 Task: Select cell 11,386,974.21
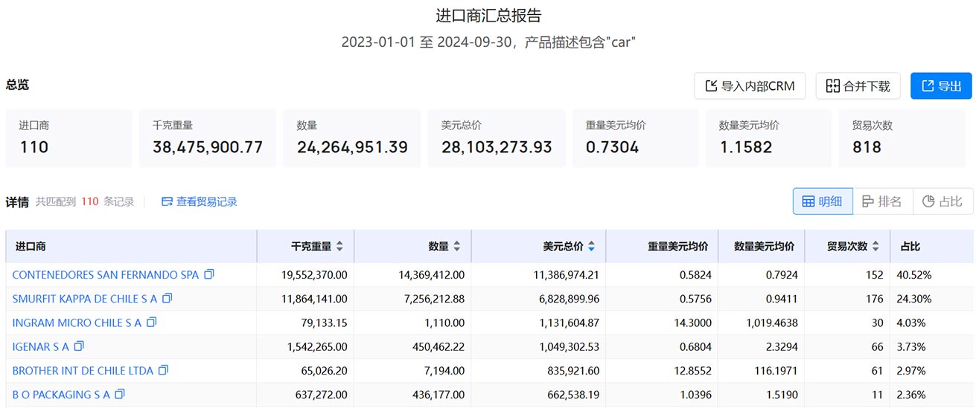tap(566, 275)
